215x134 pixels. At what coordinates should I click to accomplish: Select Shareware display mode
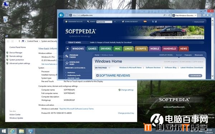(x=199, y=55)
